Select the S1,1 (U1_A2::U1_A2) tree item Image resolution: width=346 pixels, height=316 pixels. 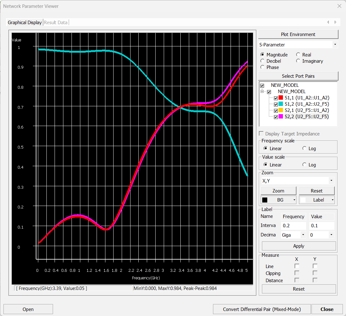pyautogui.click(x=307, y=98)
